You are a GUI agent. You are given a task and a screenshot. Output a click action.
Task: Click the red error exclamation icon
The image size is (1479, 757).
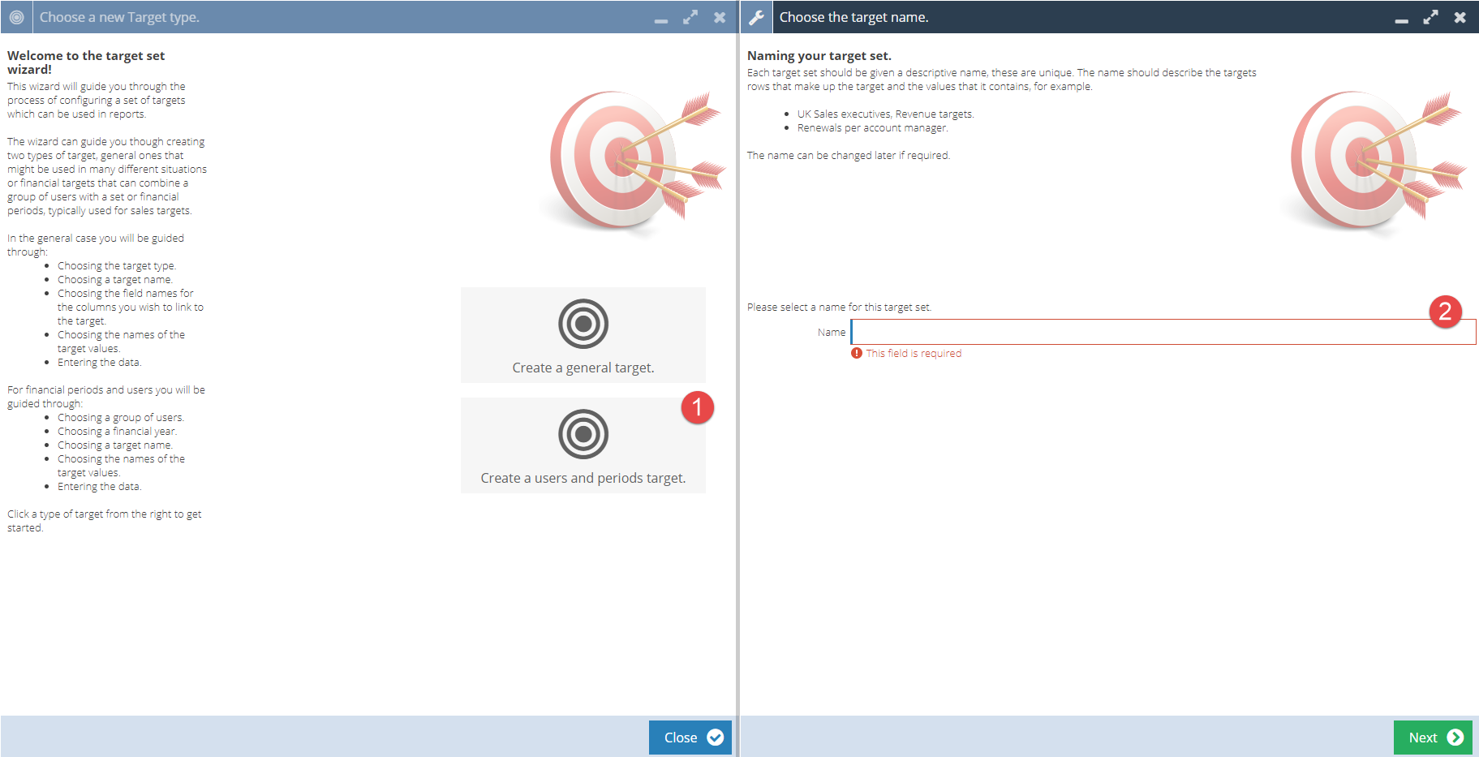click(x=857, y=353)
